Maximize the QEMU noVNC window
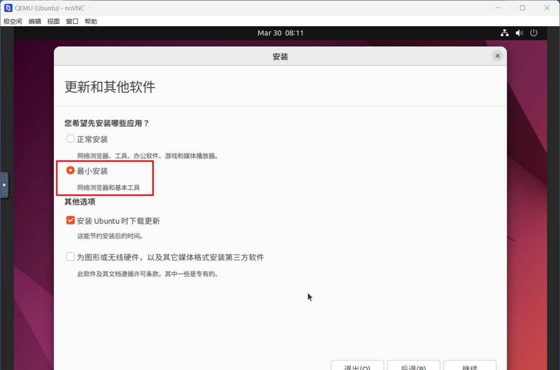Image resolution: width=560 pixels, height=370 pixels. pyautogui.click(x=522, y=8)
